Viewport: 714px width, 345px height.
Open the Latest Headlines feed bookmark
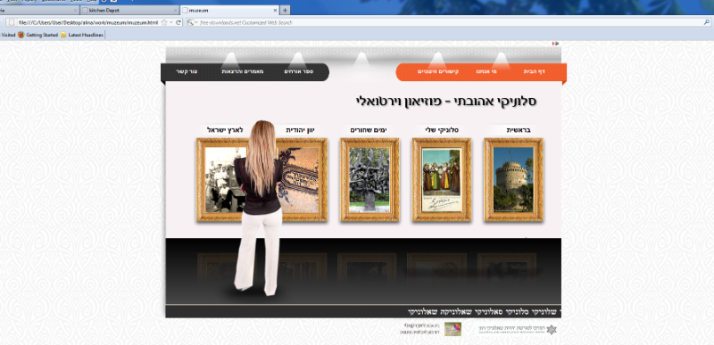[82, 35]
